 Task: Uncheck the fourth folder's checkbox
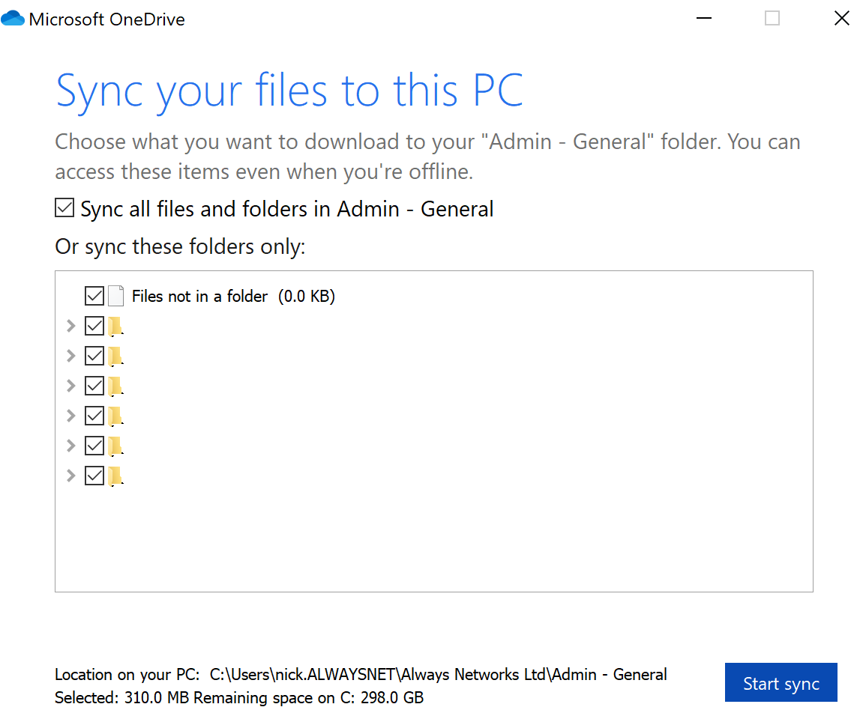click(x=94, y=416)
